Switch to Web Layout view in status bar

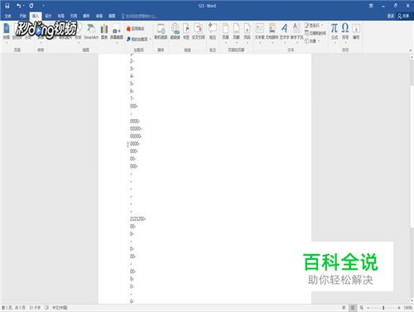pos(361,308)
